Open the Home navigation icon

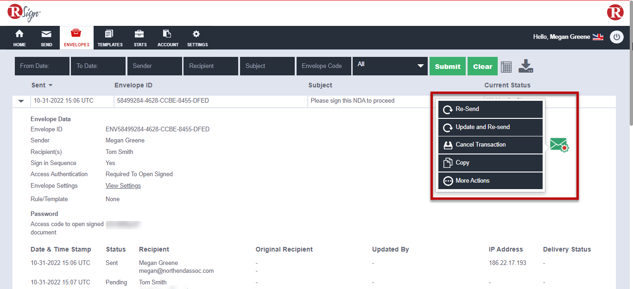[x=19, y=38]
